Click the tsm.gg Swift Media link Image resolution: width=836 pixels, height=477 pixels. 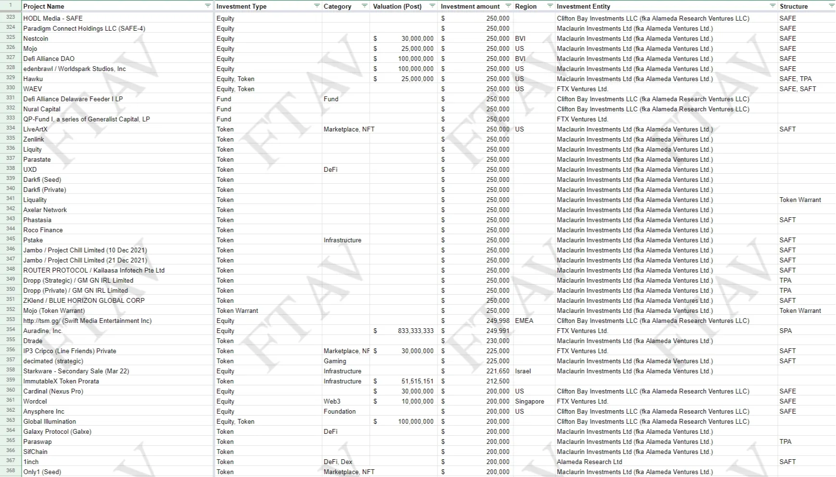point(87,321)
